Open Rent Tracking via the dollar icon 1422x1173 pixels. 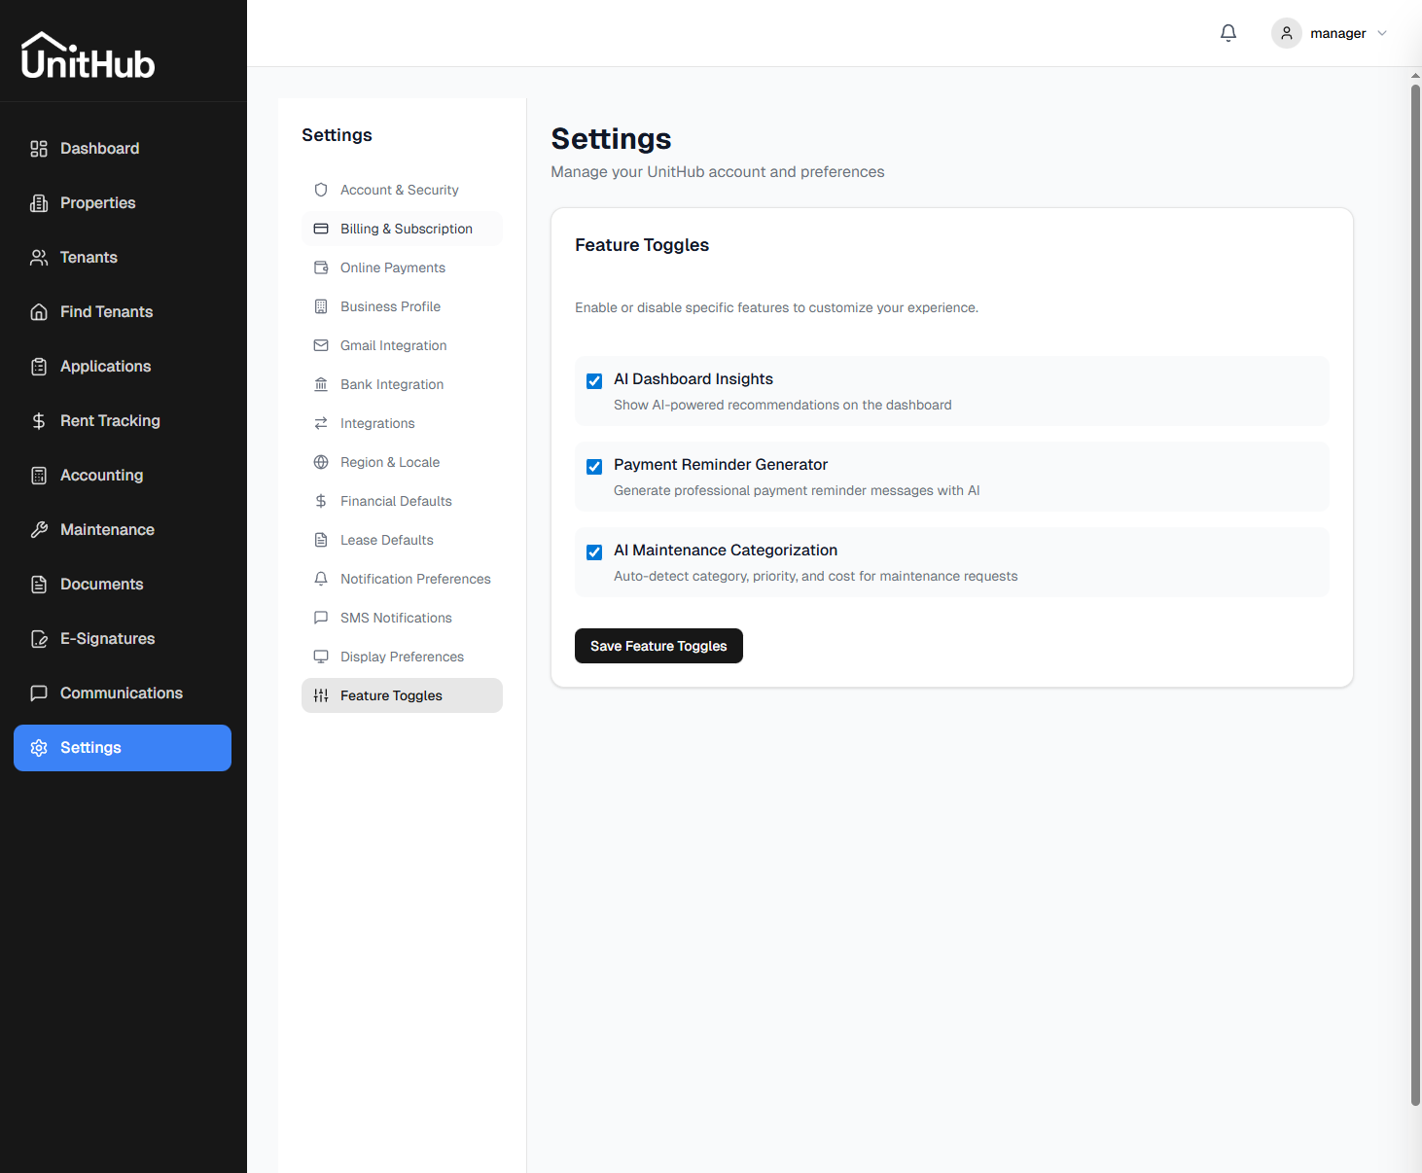click(39, 420)
